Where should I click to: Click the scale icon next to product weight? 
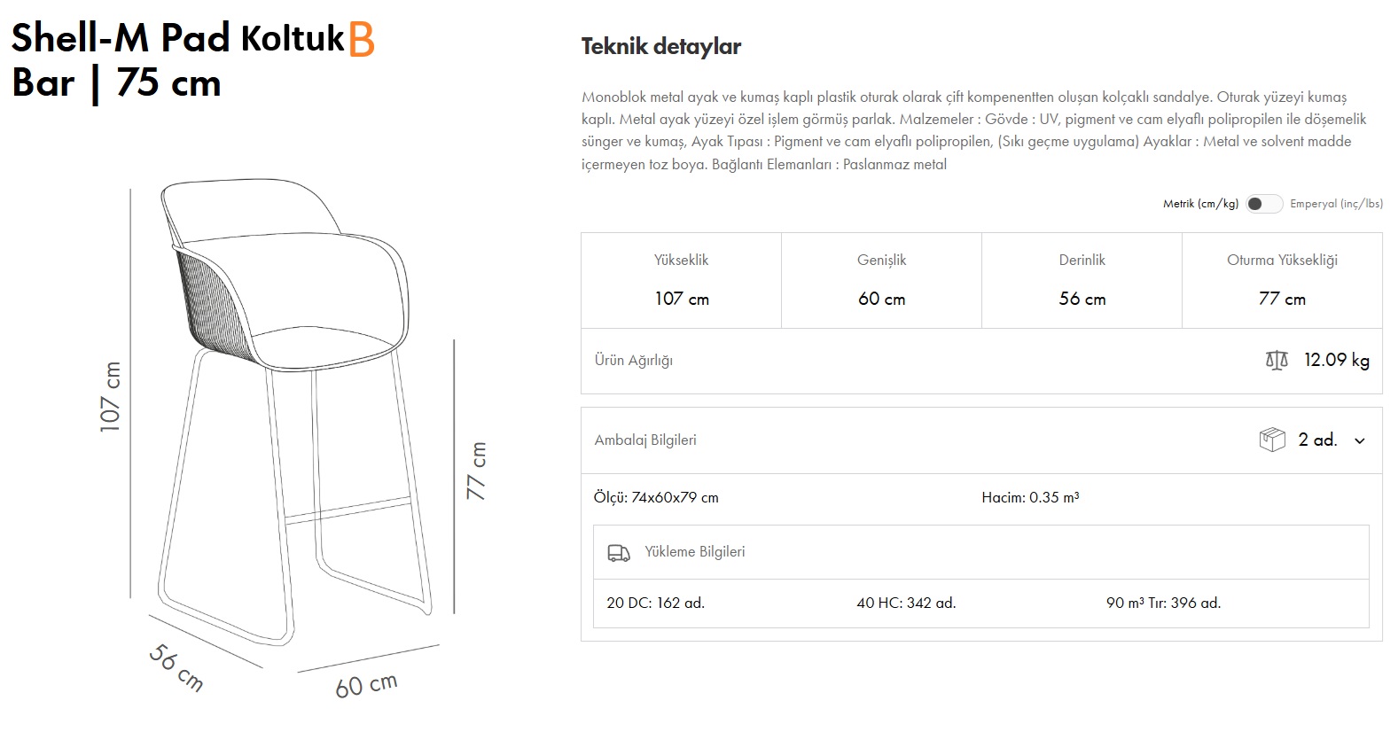[1277, 361]
